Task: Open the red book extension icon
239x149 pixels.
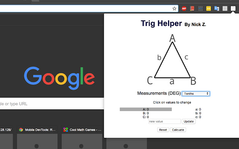Action: [x=192, y=9]
